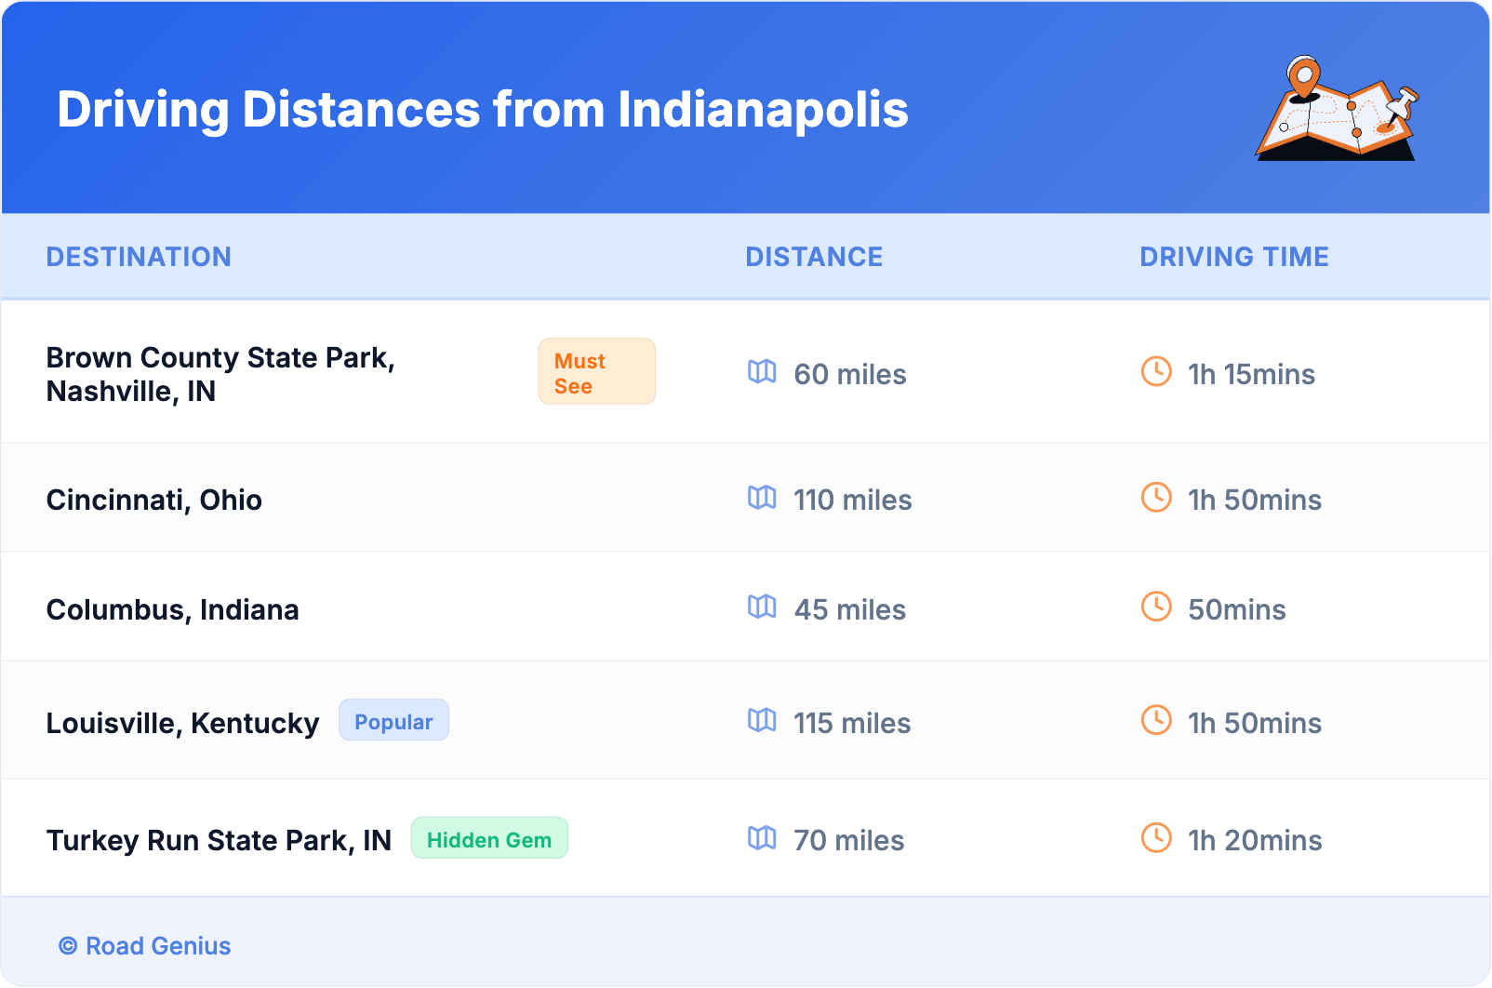Image resolution: width=1492 pixels, height=988 pixels.
Task: Click the map icon next to 70 miles
Action: pyautogui.click(x=762, y=838)
